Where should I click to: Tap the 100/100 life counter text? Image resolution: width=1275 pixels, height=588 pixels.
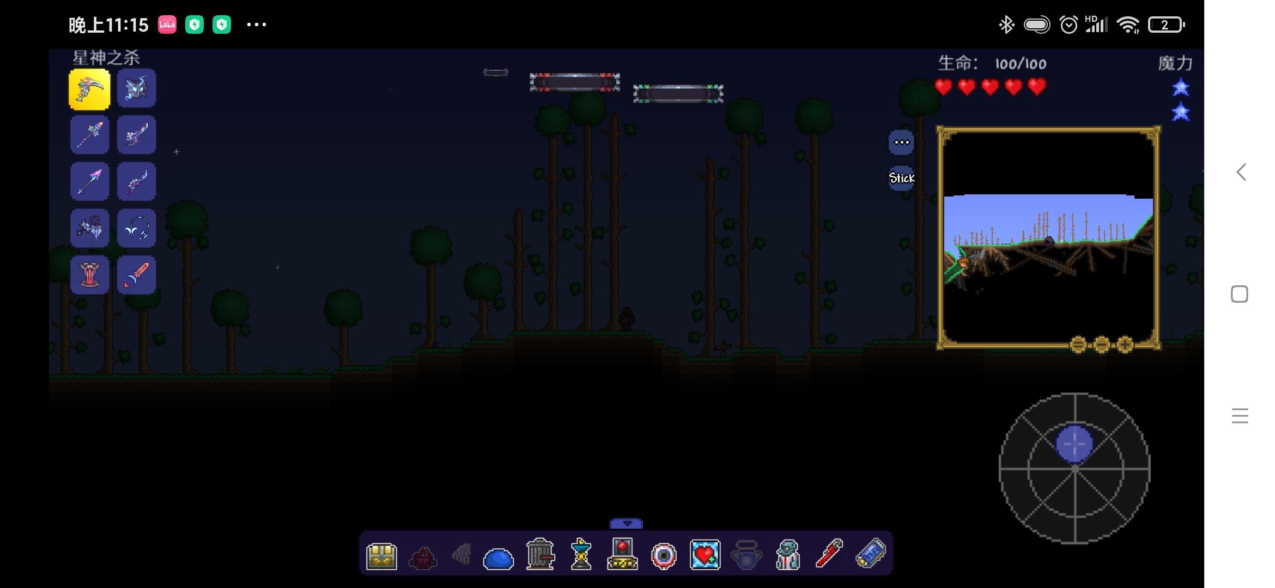pos(1021,64)
